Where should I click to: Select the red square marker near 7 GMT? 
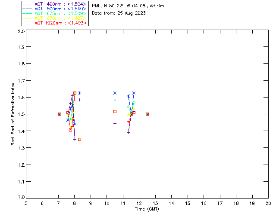[x=60, y=114]
